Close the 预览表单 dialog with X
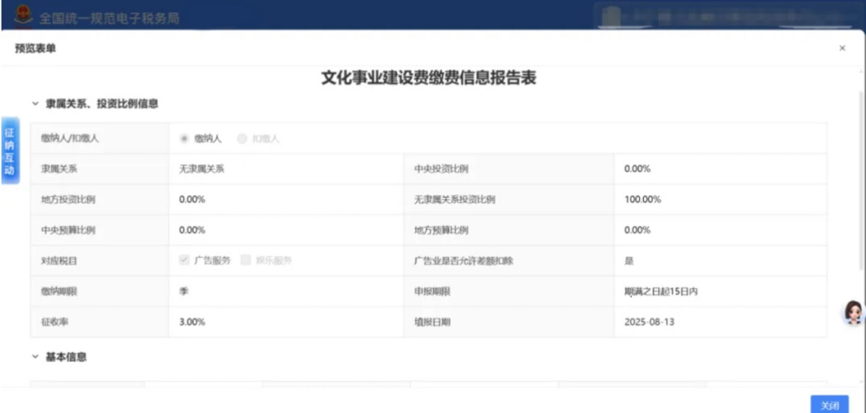Screen dimensions: 866x413 tap(842, 48)
